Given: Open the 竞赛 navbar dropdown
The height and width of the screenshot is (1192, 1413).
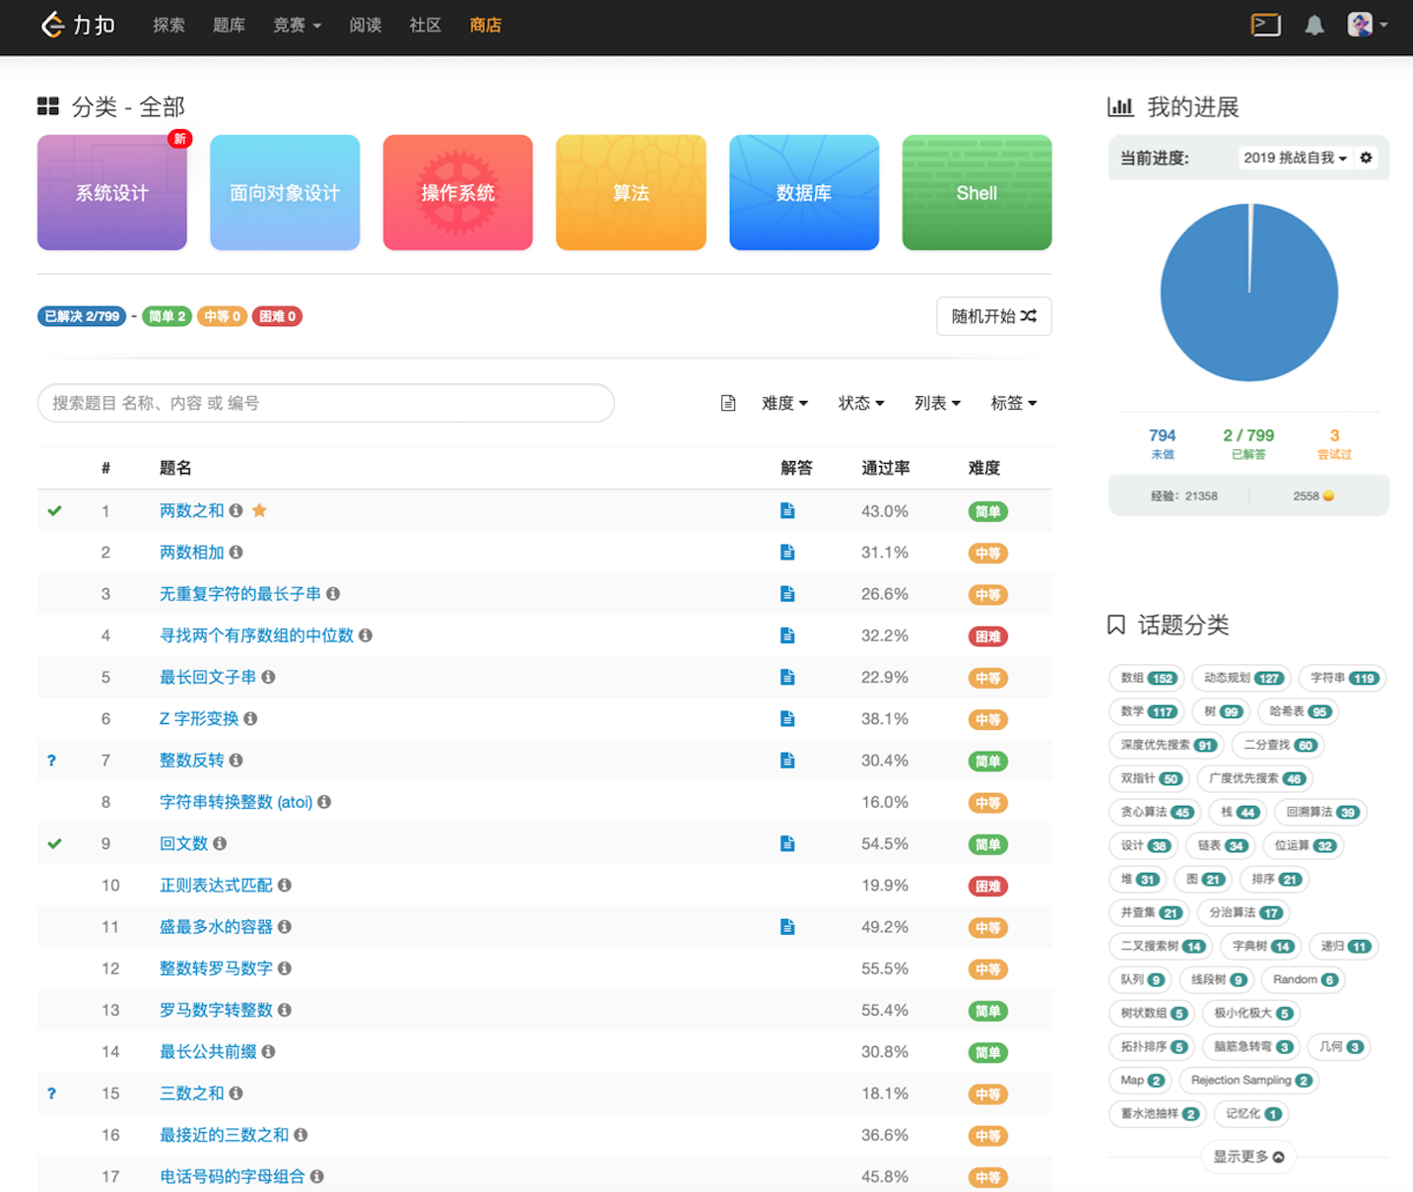Looking at the screenshot, I should 298,26.
